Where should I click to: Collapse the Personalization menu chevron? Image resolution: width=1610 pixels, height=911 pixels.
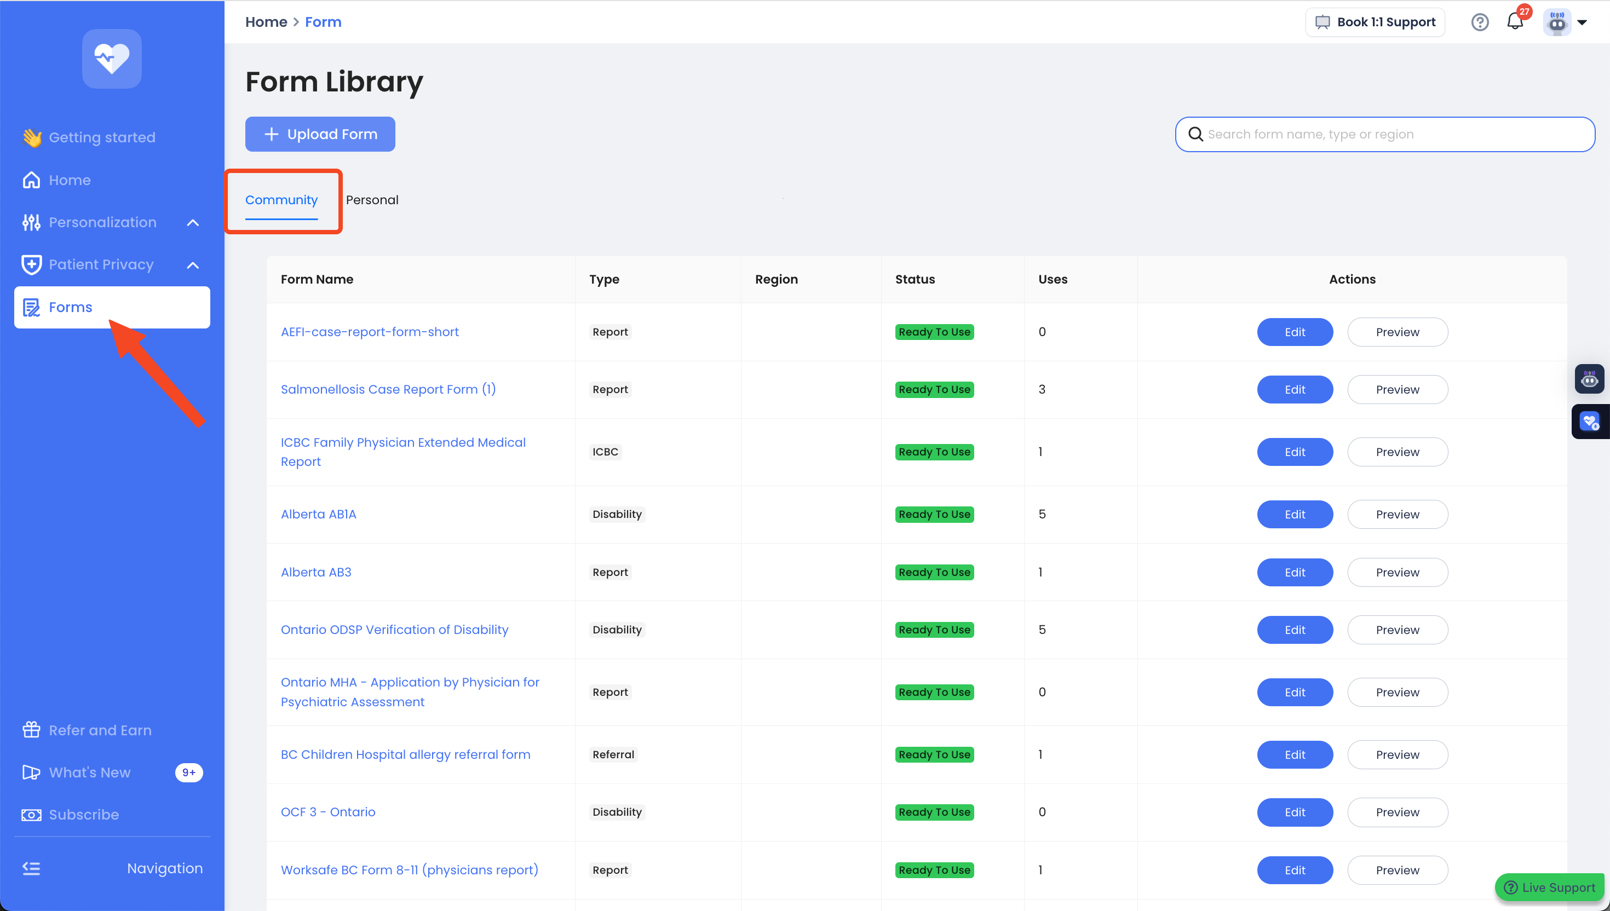[x=193, y=222]
